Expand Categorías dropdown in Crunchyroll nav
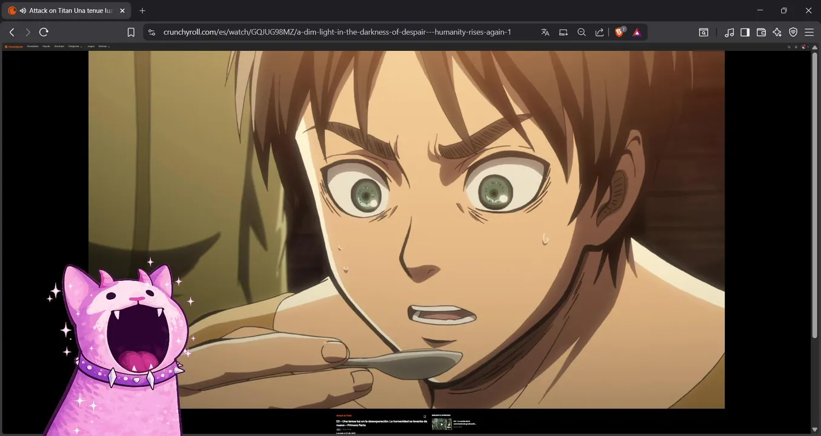This screenshot has width=821, height=436. click(75, 46)
